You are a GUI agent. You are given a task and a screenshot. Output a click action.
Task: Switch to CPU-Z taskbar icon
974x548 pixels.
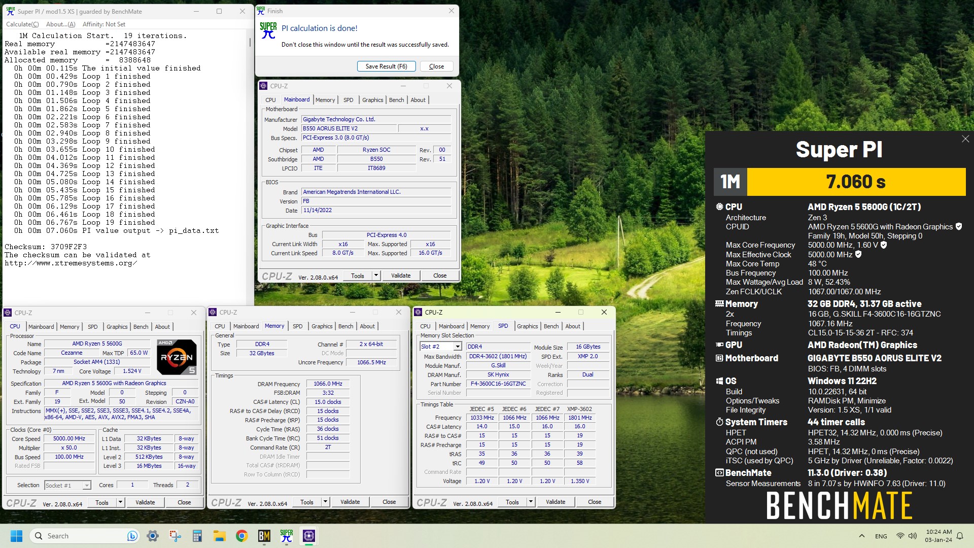(309, 536)
